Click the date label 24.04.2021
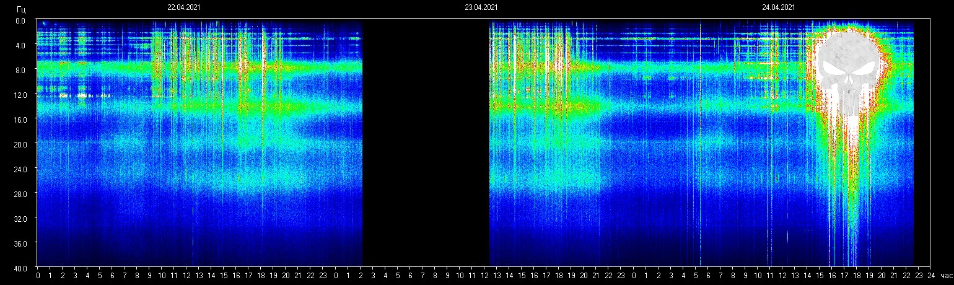This screenshot has width=954, height=285. click(779, 7)
